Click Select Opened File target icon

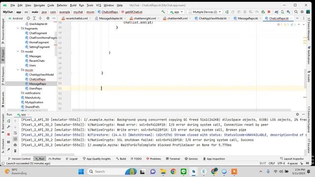(x=29, y=18)
